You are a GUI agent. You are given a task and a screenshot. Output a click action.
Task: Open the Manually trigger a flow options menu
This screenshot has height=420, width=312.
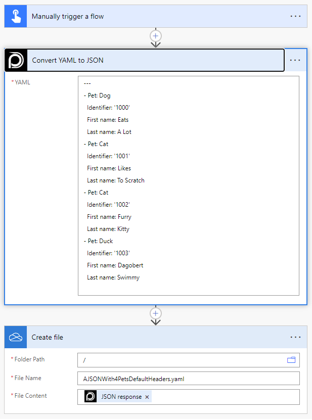(x=295, y=16)
